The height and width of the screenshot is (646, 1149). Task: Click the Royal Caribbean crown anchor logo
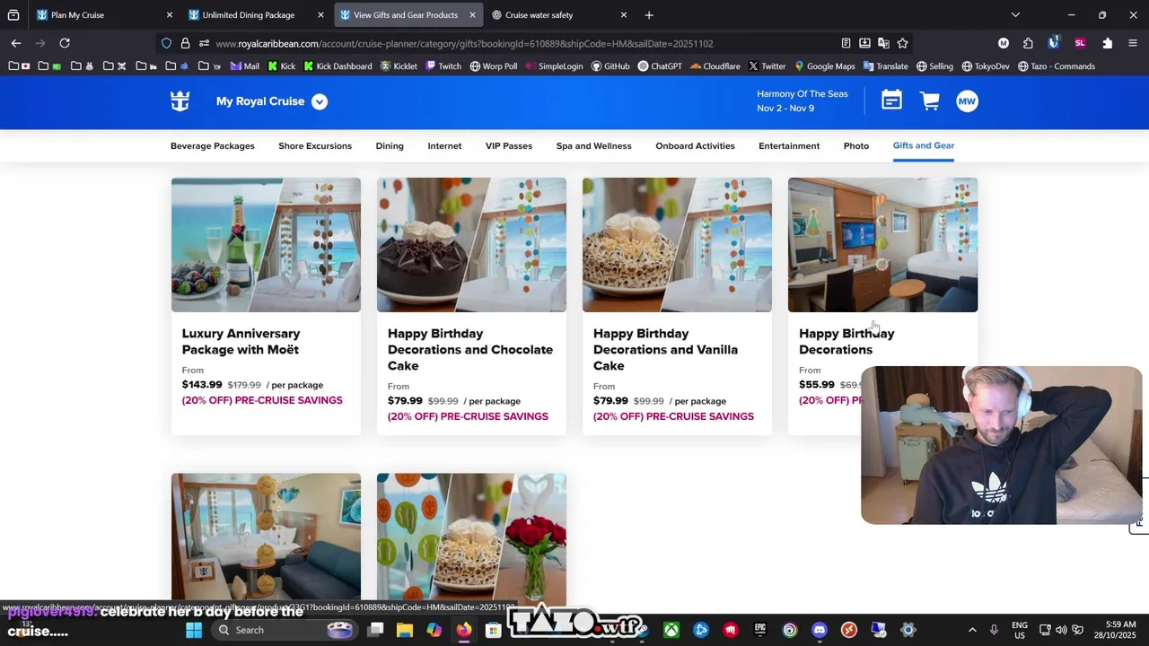click(180, 101)
